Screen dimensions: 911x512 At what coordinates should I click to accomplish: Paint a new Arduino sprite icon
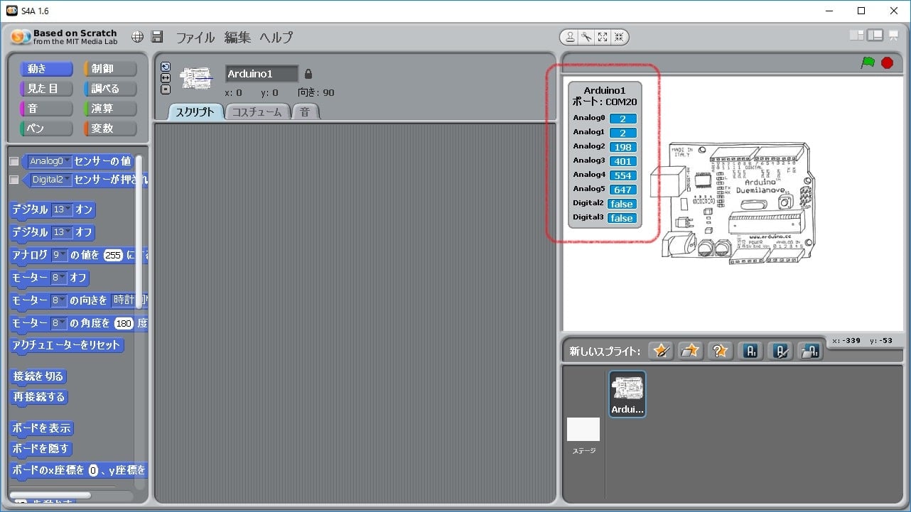(x=780, y=351)
